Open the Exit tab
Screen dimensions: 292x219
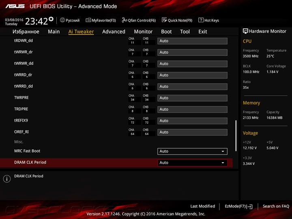pos(203,32)
